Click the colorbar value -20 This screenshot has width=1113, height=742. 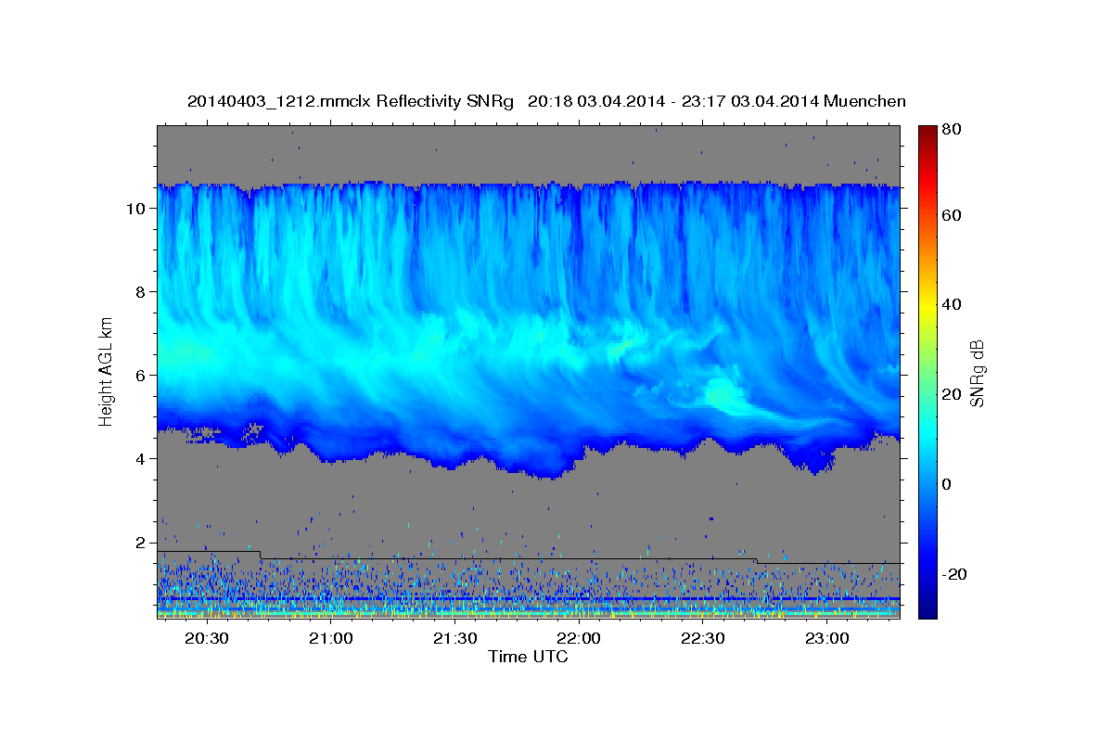coord(953,574)
